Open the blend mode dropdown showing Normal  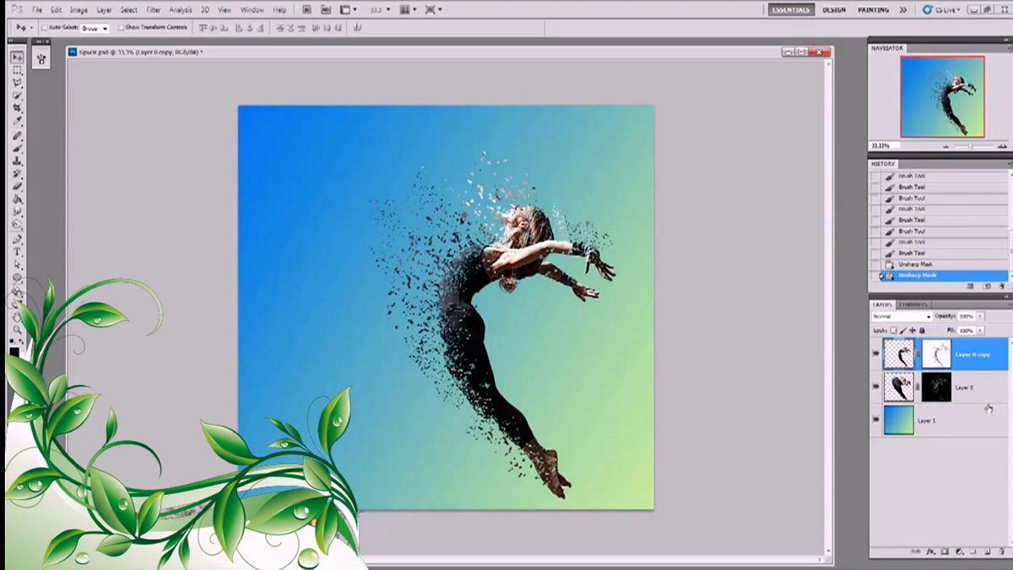pyautogui.click(x=902, y=317)
